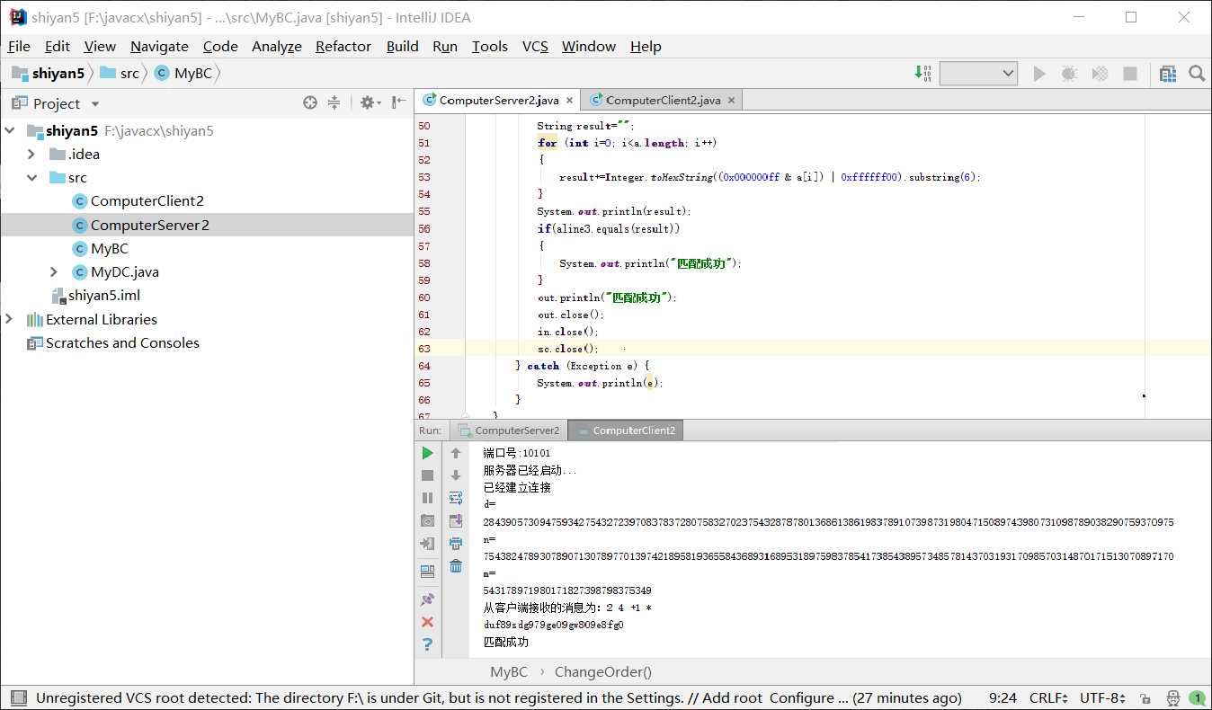Open Project Structure from the toolbar

[1168, 74]
